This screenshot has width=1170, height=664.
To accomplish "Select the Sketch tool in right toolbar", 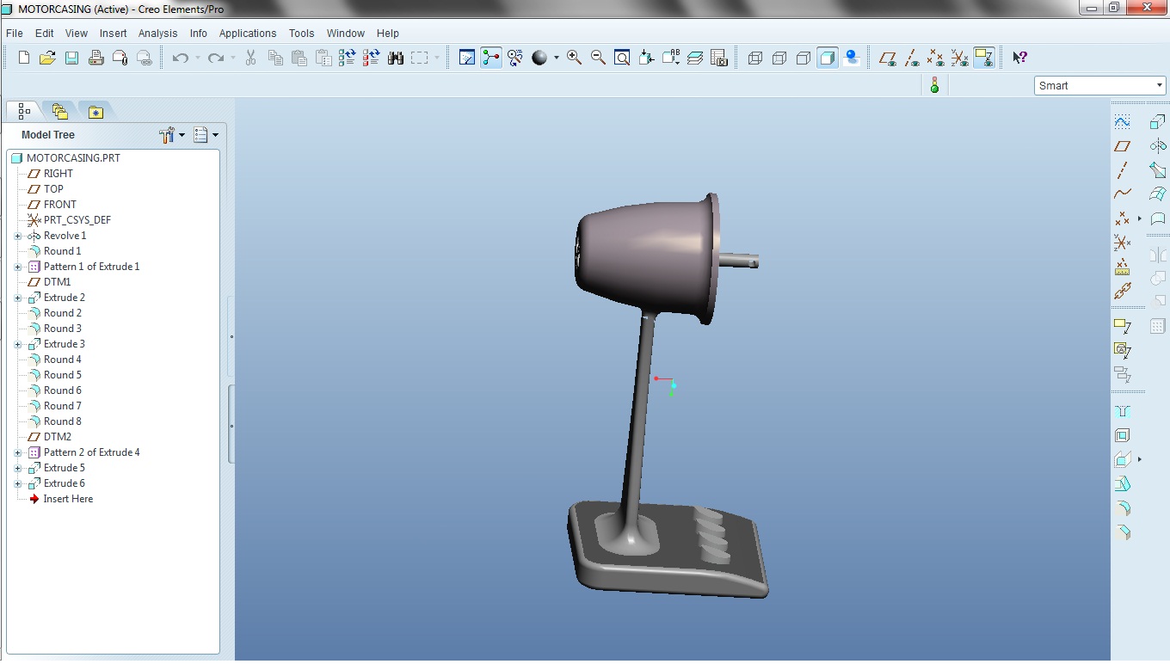I will coord(1122,122).
